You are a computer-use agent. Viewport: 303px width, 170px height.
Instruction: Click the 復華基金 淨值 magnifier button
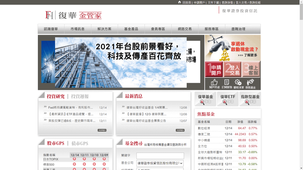tap(205, 99)
